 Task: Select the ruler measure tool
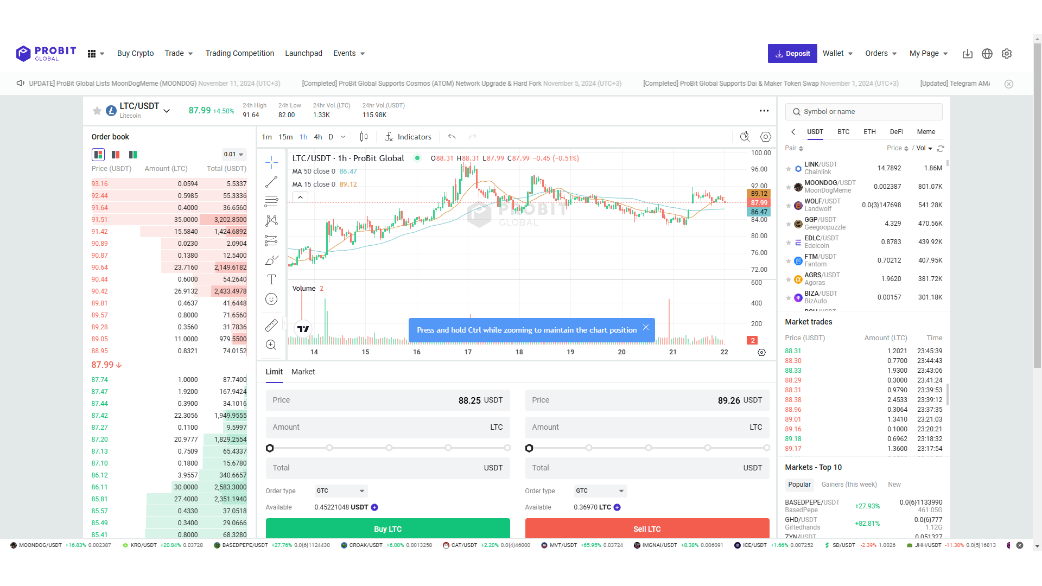[x=271, y=325]
